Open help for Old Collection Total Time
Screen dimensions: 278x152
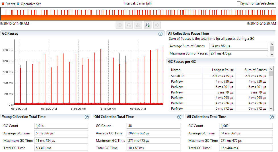[x=179, y=117]
